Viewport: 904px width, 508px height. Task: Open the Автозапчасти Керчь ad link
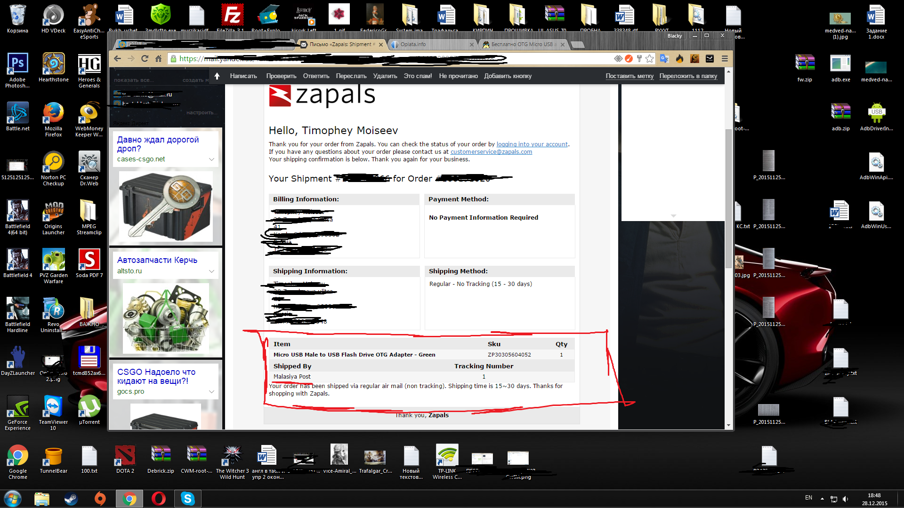click(157, 260)
